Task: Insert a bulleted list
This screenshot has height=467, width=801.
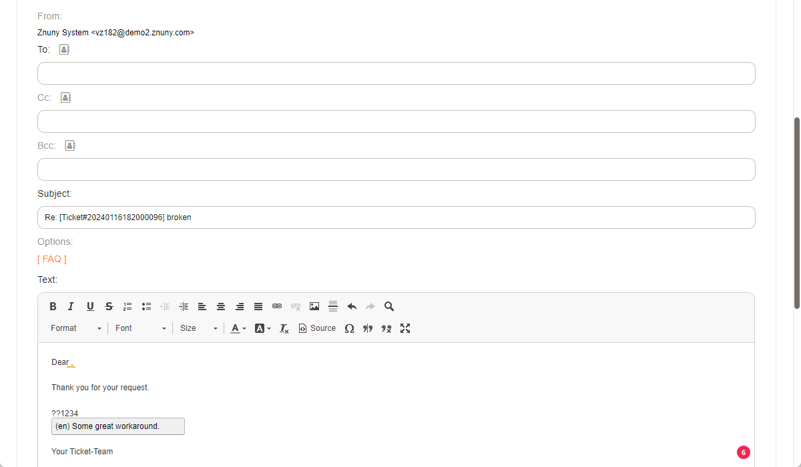Action: (x=146, y=307)
